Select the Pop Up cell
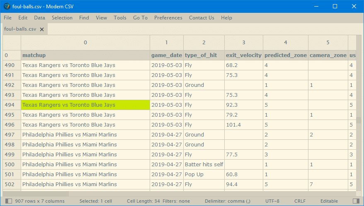 click(204, 174)
